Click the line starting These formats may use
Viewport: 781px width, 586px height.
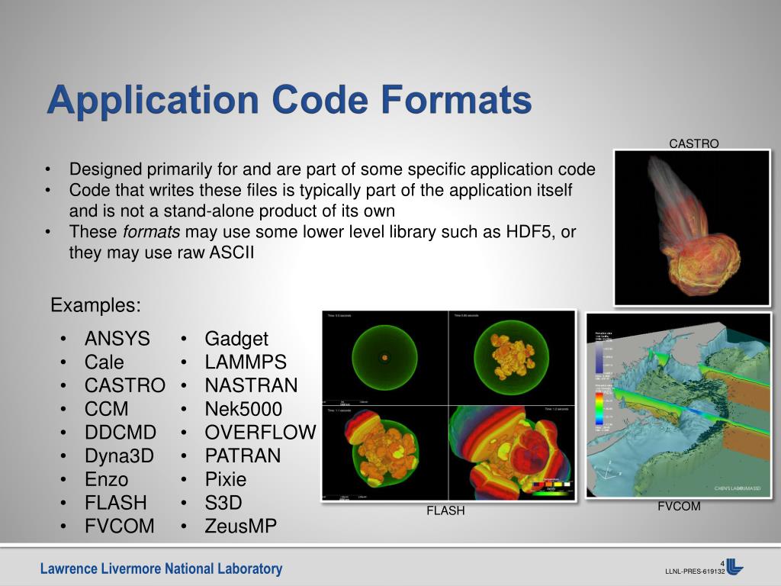[323, 232]
